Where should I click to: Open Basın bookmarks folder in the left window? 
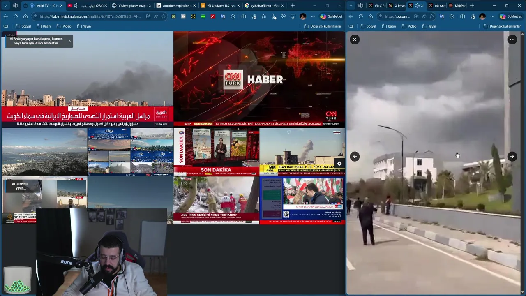tap(44, 26)
